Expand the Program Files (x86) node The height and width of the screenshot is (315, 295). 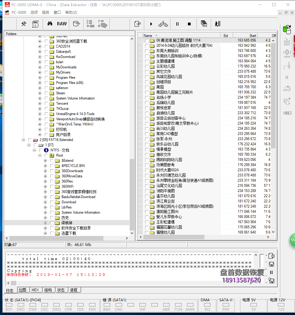tap(40, 83)
